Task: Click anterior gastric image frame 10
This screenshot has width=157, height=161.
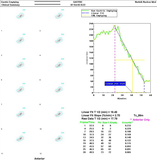Action: click(x=59, y=114)
